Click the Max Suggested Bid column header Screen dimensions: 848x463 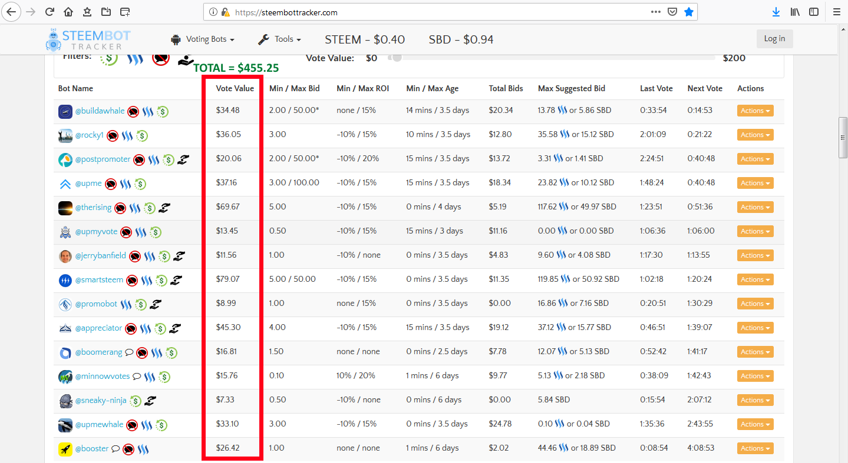[572, 88]
